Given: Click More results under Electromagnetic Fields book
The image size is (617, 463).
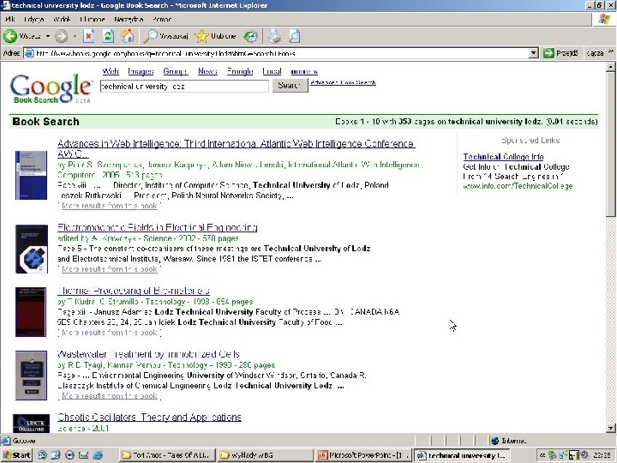Looking at the screenshot, I should 110,269.
